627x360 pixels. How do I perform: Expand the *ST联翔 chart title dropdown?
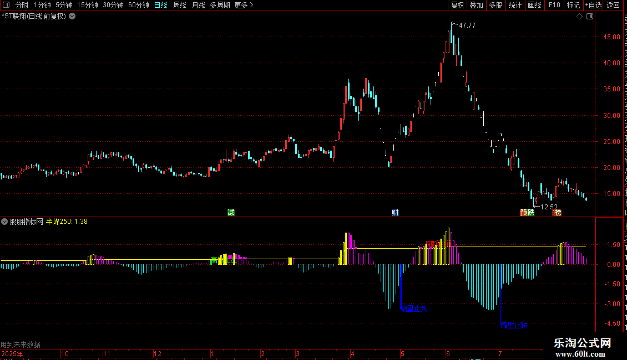point(72,17)
